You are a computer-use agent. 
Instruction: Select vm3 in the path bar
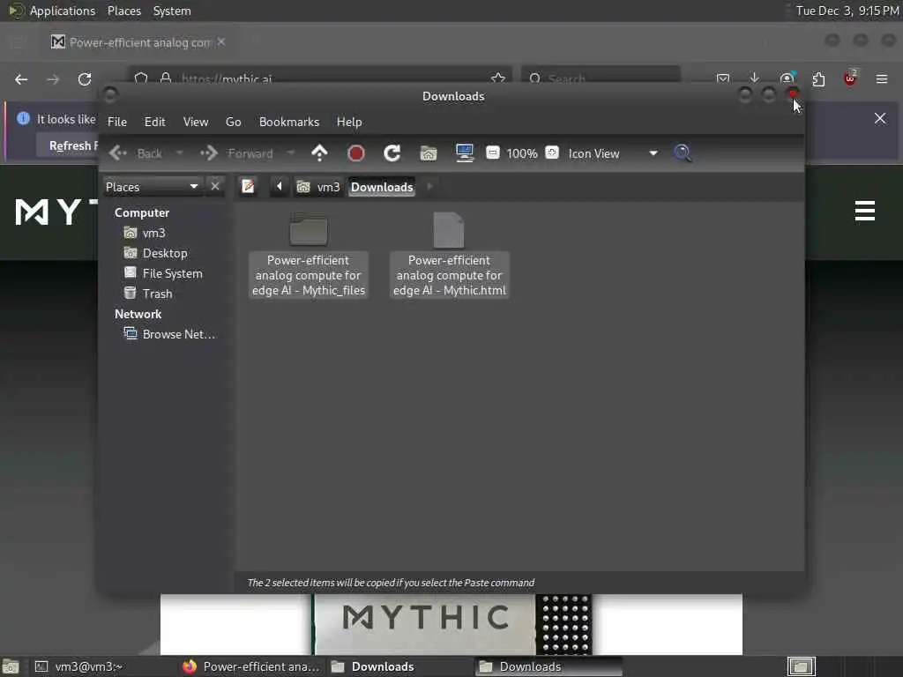pyautogui.click(x=318, y=187)
